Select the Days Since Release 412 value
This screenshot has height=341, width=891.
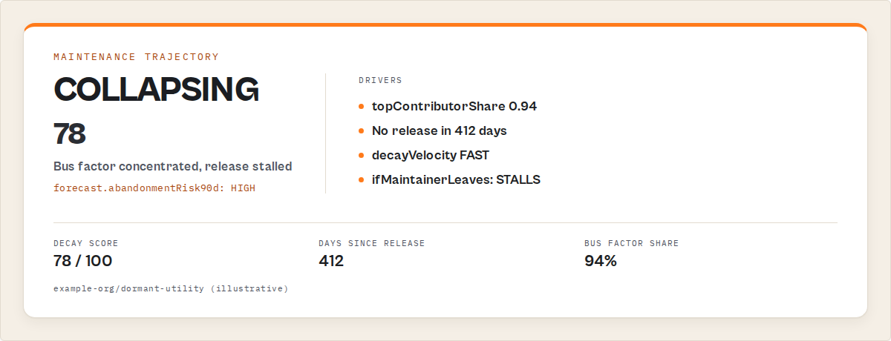pos(331,261)
